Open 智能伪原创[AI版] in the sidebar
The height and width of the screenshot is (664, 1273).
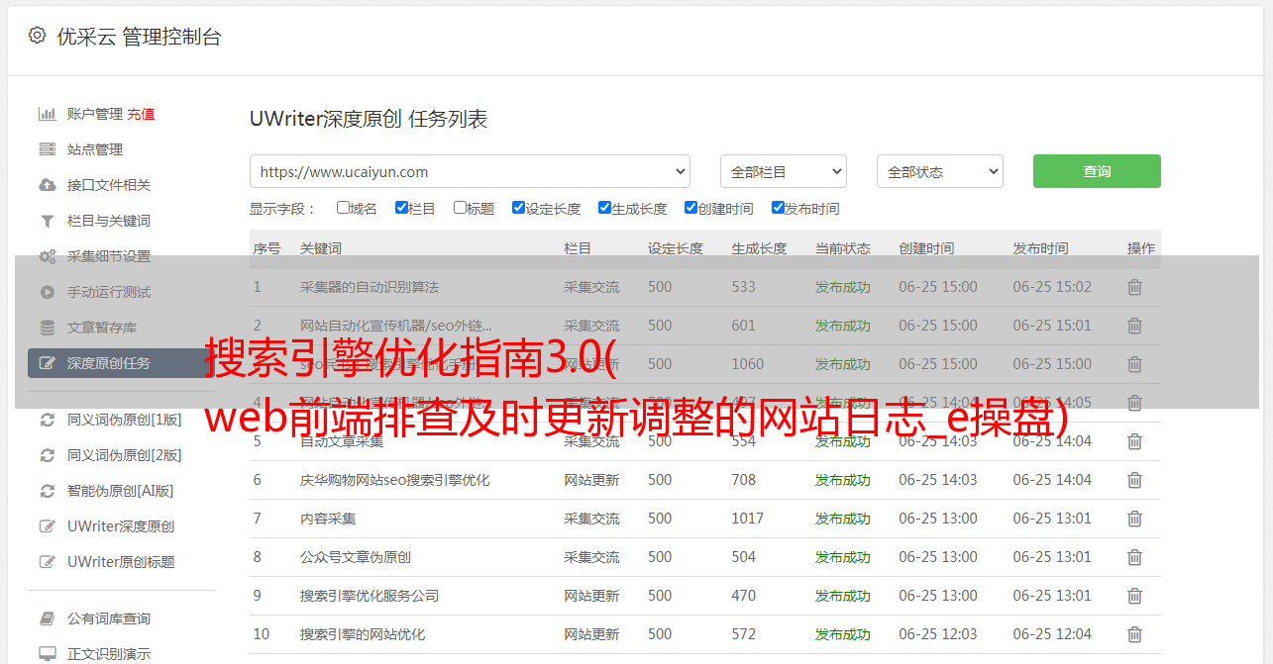point(120,491)
